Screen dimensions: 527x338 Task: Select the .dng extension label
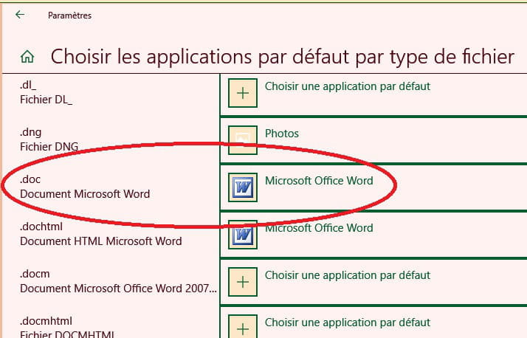click(x=30, y=132)
